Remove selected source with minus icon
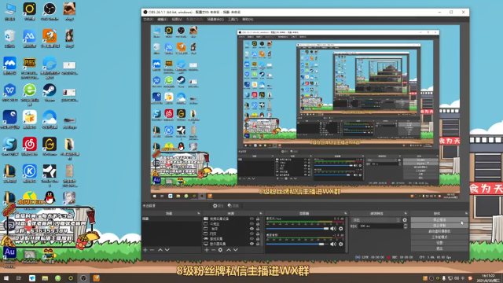Screen dimensions: 503x283 (213, 250)
